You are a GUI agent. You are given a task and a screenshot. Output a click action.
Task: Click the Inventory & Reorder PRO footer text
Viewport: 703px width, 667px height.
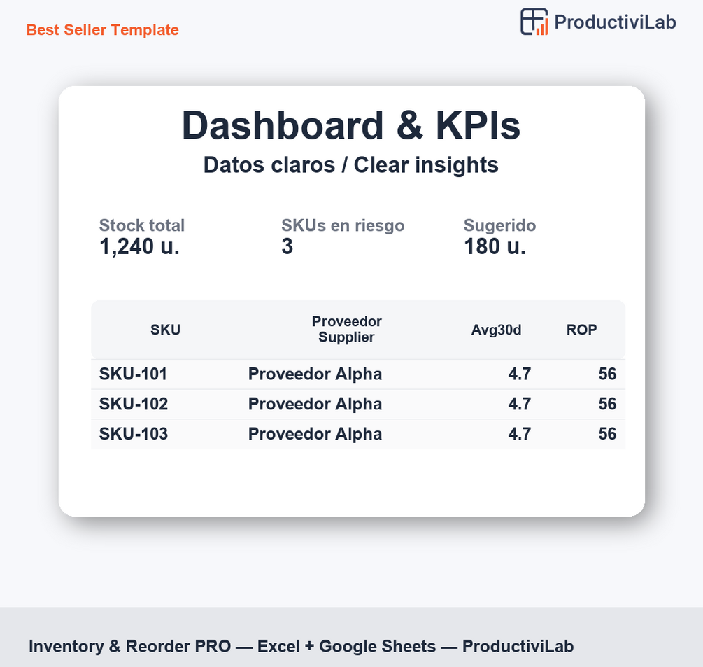tap(301, 646)
